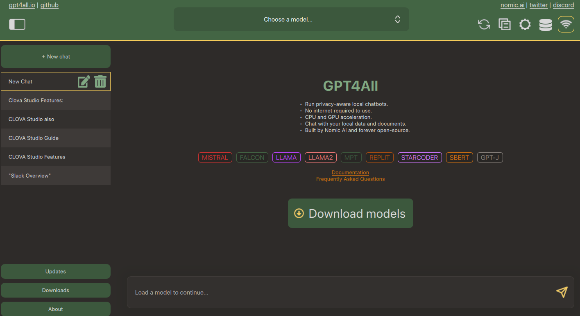Edit the New Chat name icon
Screen dimensions: 580x316
coord(84,81)
